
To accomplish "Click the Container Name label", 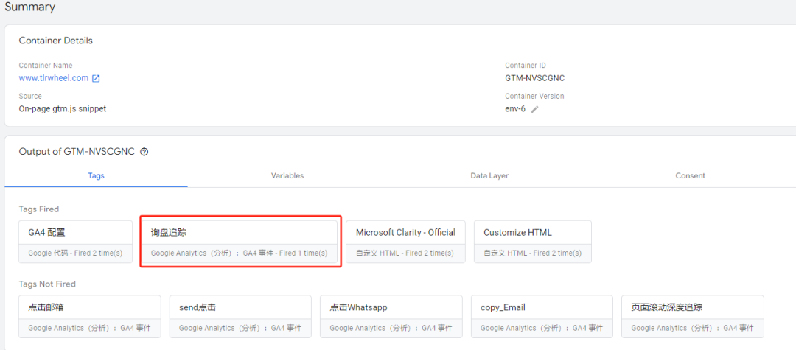I will 46,66.
